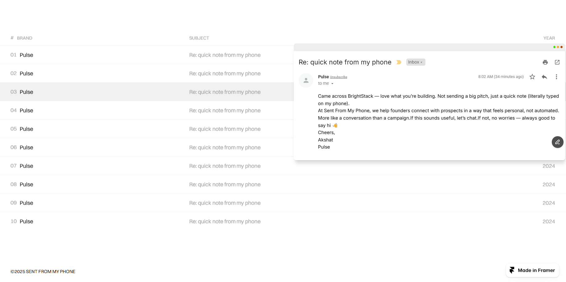Image resolution: width=566 pixels, height=282 pixels.
Task: Select row 10 Pulse
Action: click(283, 221)
